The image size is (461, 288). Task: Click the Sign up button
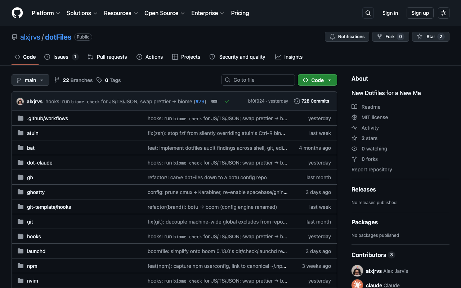tap(420, 13)
